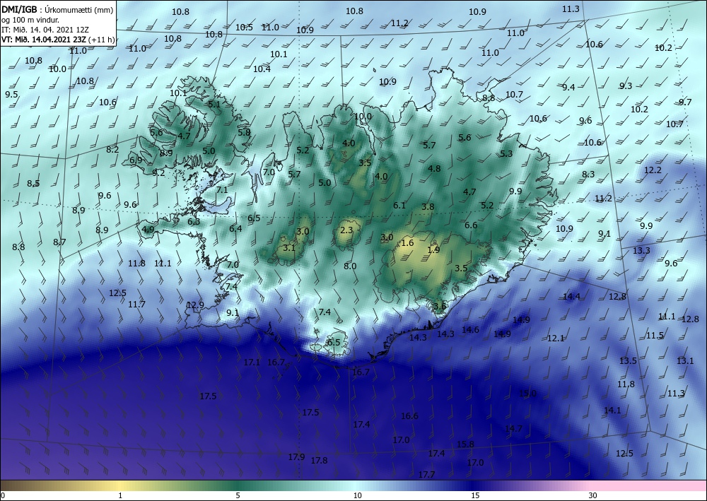Click the value '4.8' in north Iceland

(x=434, y=168)
